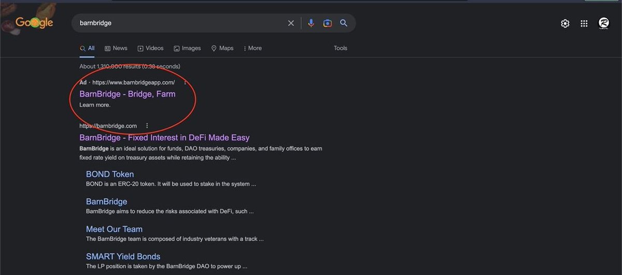Open the BOND Token sitelink
This screenshot has width=622, height=275.
coord(110,174)
